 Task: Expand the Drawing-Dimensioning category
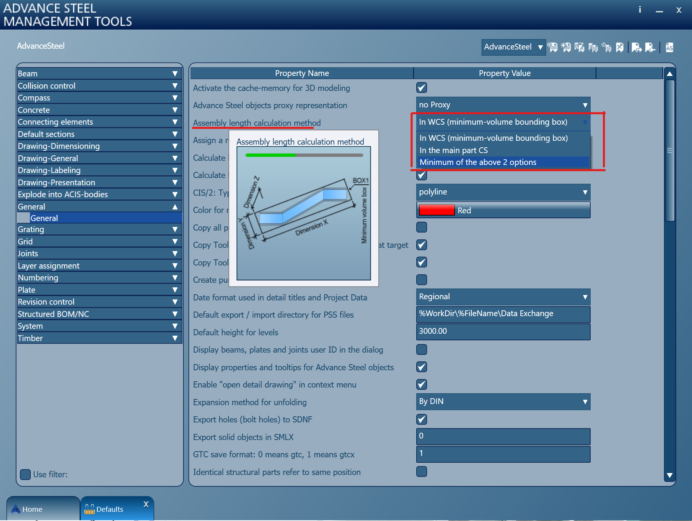click(x=99, y=146)
